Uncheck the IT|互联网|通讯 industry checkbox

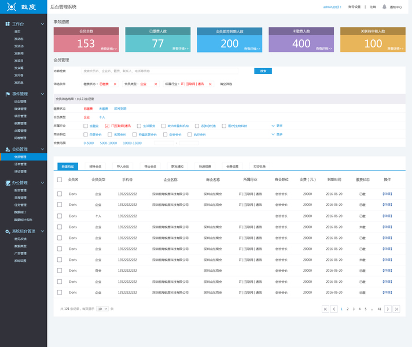click(107, 126)
